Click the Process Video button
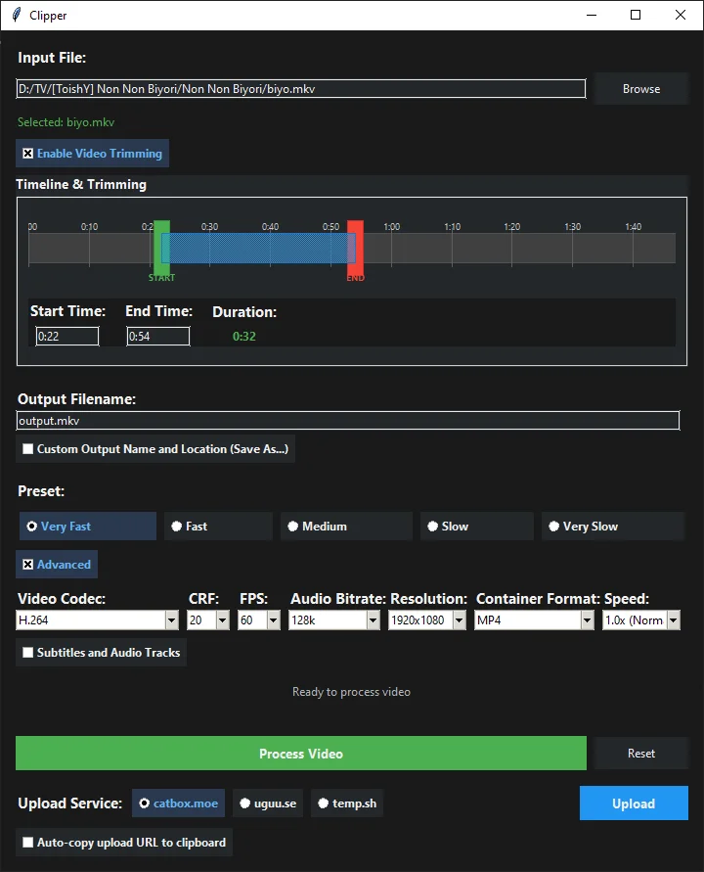The image size is (704, 872). point(300,754)
